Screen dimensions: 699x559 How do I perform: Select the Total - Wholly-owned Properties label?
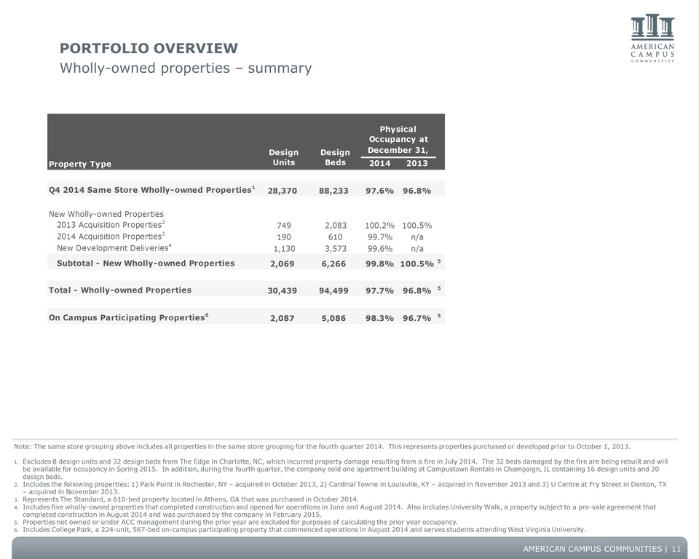[120, 290]
